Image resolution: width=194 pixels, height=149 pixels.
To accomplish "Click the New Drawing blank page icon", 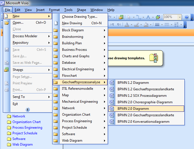I will (x=56, y=23).
